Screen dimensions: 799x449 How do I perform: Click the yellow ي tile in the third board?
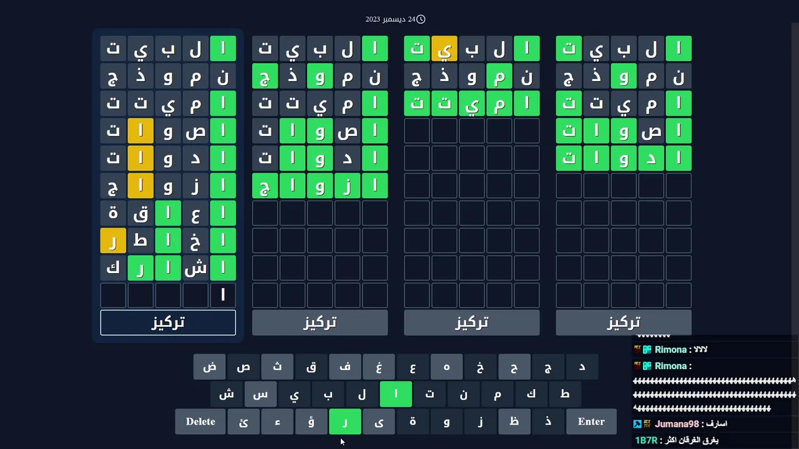coord(444,49)
